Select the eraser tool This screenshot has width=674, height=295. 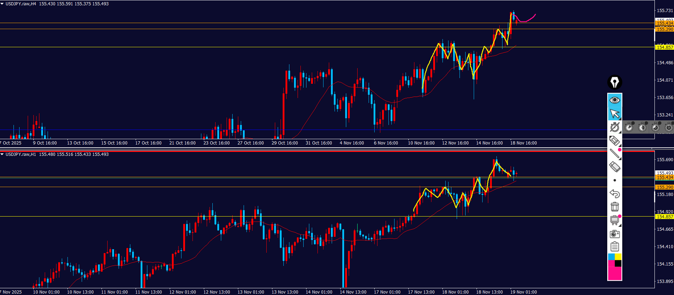pos(614,167)
